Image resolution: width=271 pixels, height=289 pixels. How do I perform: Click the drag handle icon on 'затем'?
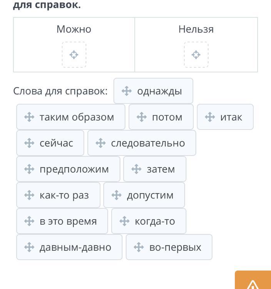tap(136, 169)
